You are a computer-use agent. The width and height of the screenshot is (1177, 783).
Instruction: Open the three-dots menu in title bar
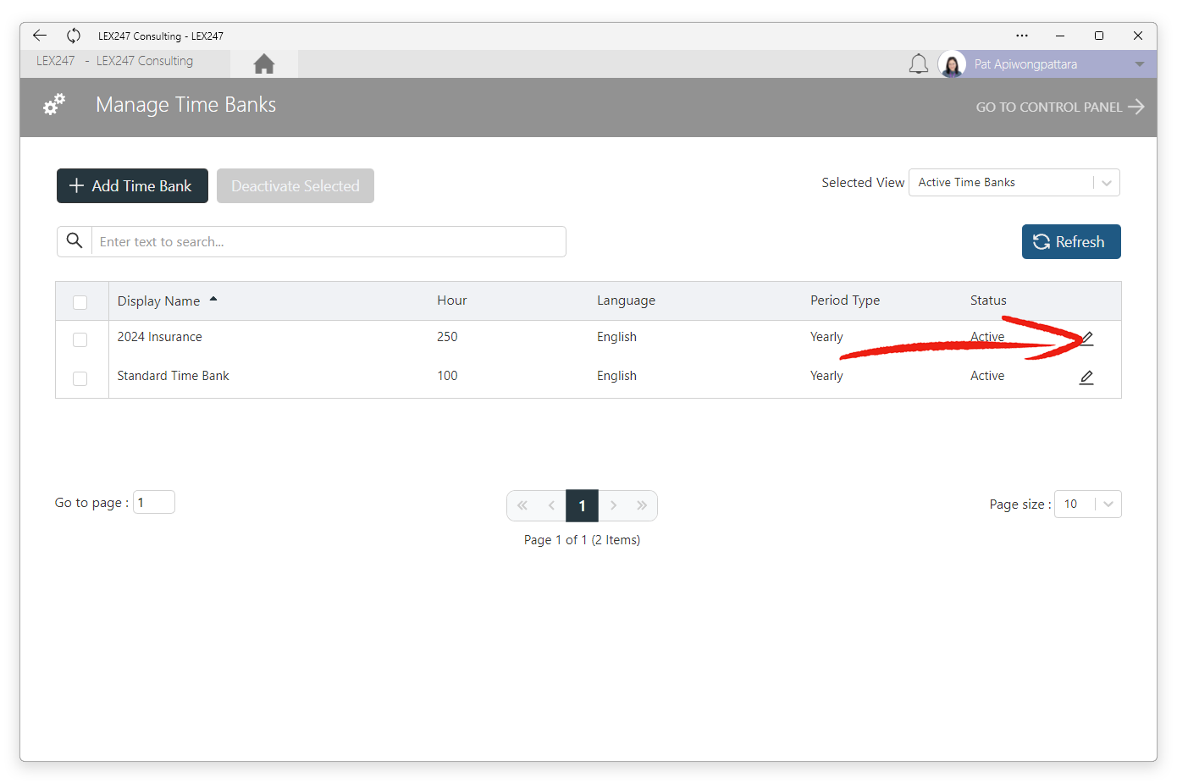coord(1022,36)
